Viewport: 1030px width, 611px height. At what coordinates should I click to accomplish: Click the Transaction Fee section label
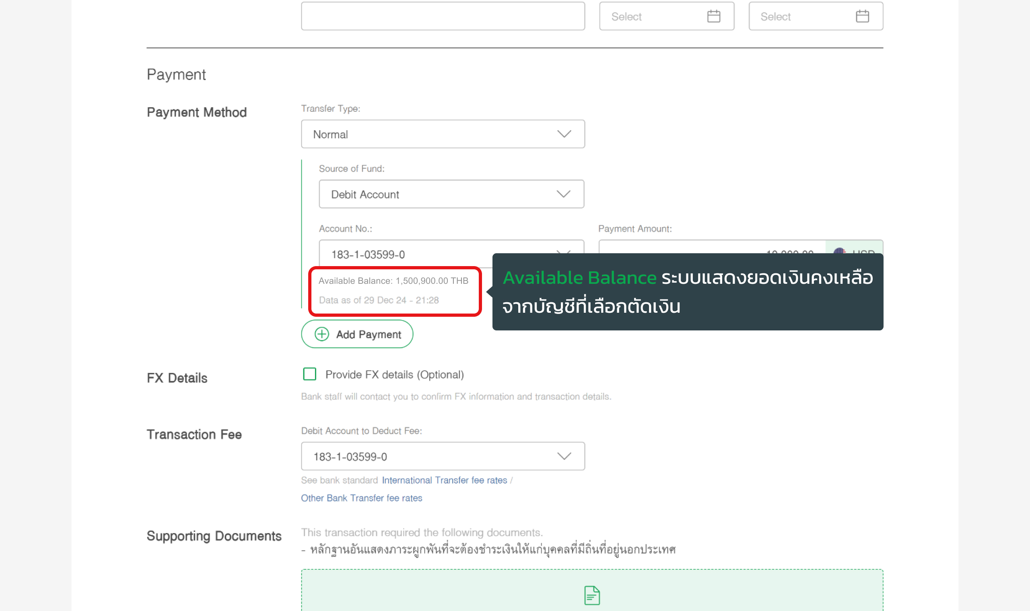click(x=194, y=435)
